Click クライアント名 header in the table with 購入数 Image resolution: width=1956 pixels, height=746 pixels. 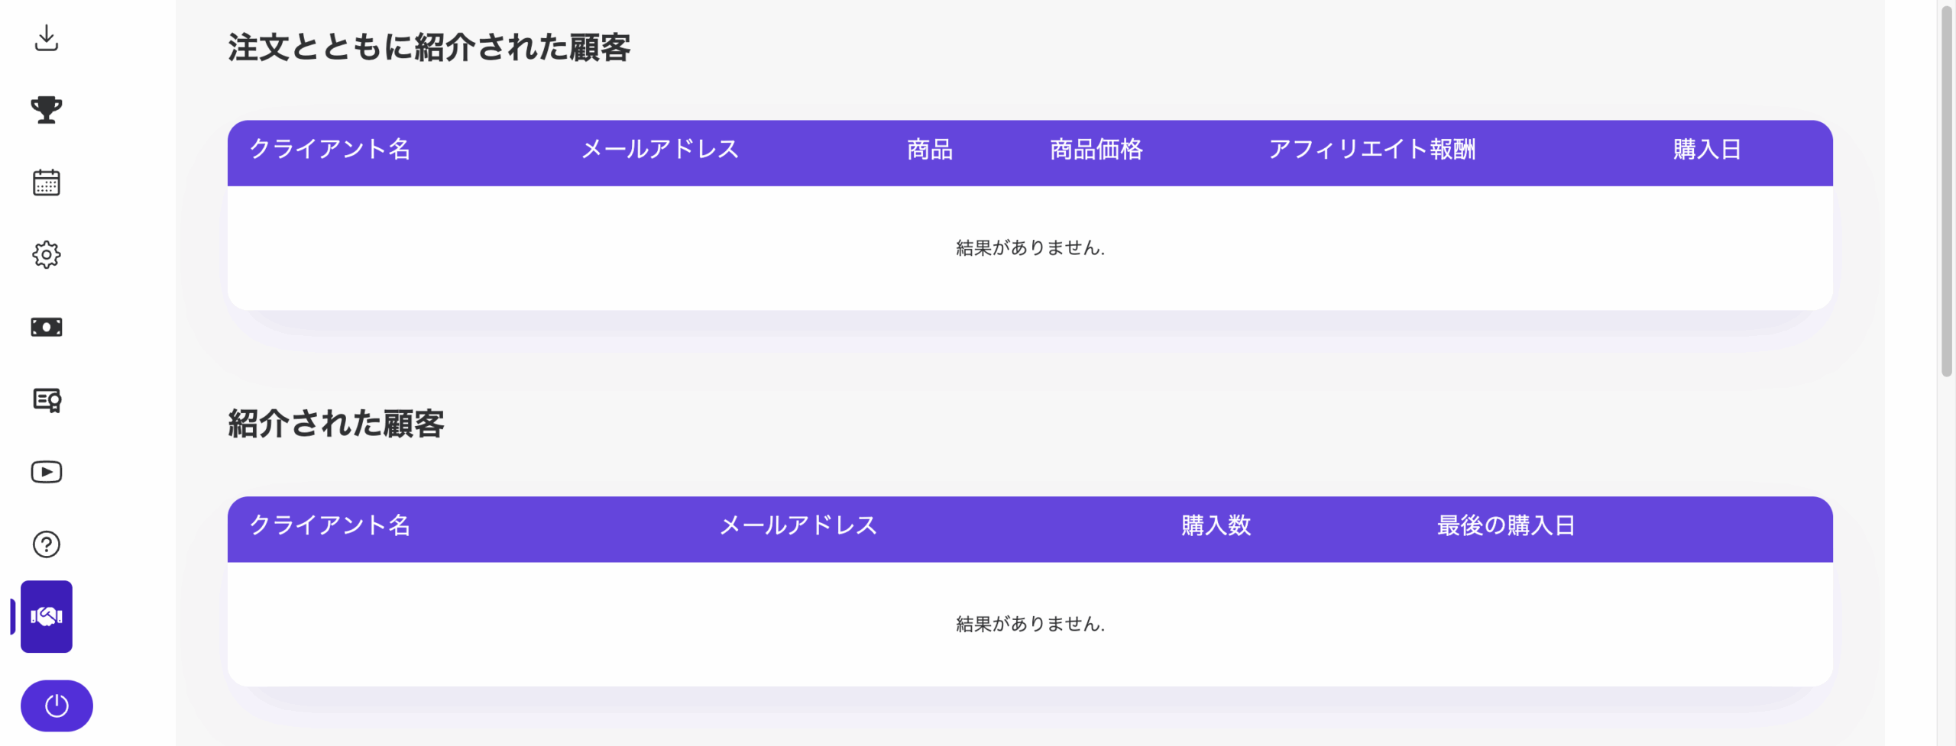[x=330, y=525]
